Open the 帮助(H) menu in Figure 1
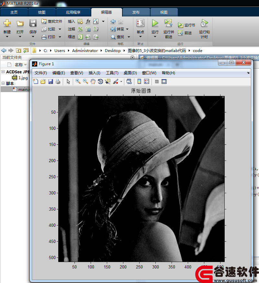This screenshot has height=283, width=259. coord(168,73)
